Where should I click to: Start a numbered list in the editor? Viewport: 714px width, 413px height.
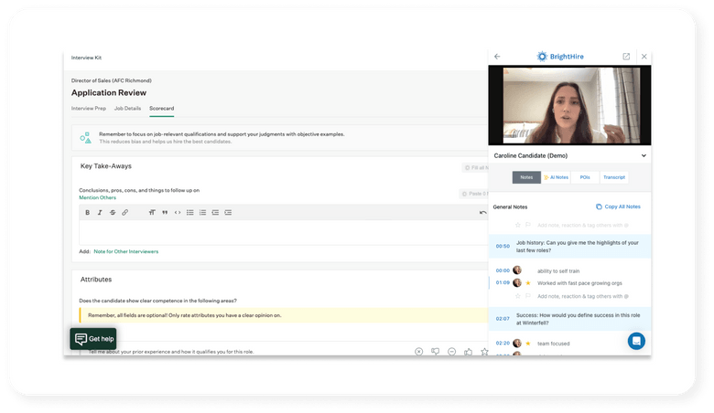(202, 213)
